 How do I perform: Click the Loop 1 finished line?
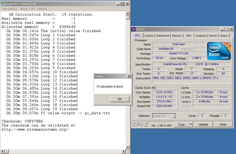(41, 35)
